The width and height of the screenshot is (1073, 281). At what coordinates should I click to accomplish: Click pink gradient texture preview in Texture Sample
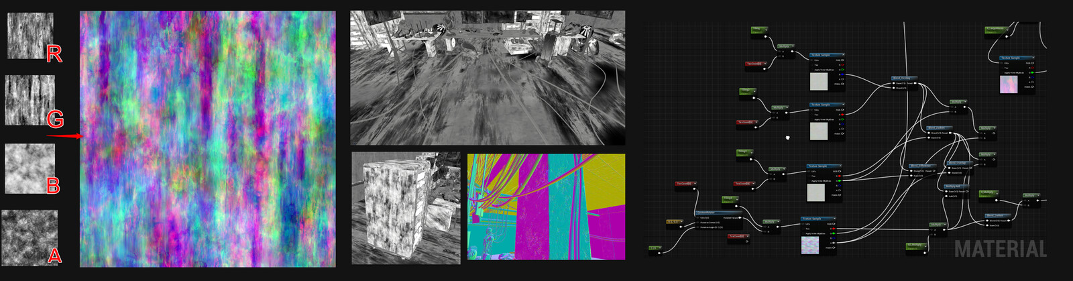coord(1009,85)
